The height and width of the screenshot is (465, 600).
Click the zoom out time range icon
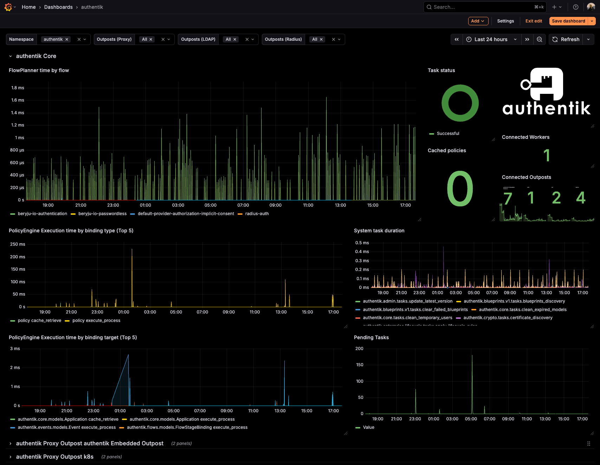point(539,39)
